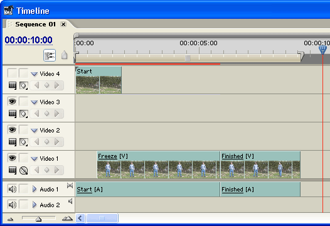Viewport: 330px width, 226px height.
Task: Expand the Audio 2 track
Action: pos(35,205)
